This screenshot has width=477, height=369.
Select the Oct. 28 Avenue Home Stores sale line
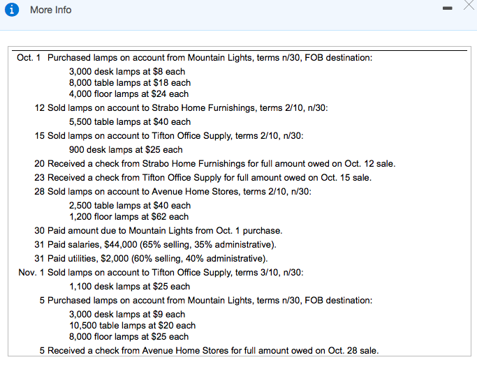coord(173,192)
